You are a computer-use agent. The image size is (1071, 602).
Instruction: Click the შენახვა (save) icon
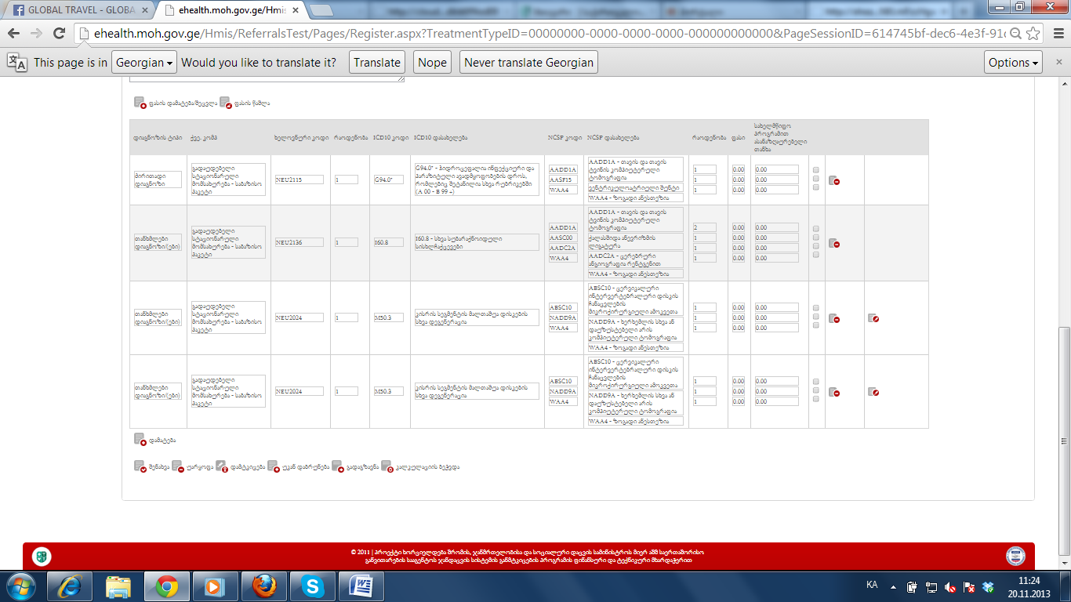tap(140, 466)
